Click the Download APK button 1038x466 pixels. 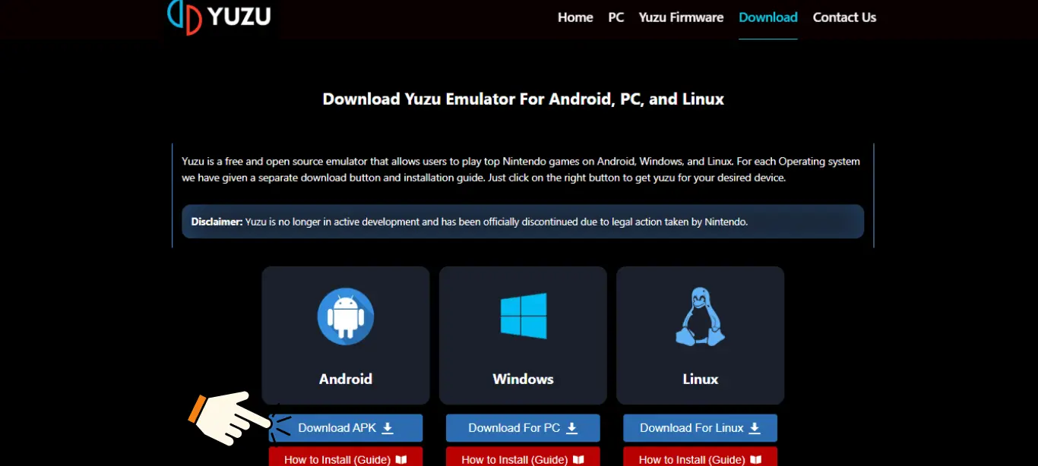[x=346, y=427]
